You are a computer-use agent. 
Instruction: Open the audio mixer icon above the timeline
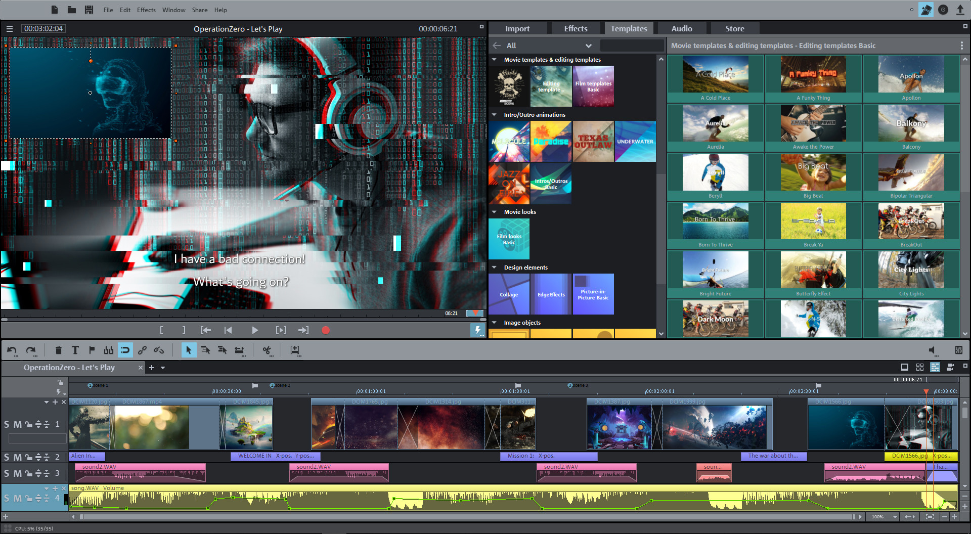(958, 350)
